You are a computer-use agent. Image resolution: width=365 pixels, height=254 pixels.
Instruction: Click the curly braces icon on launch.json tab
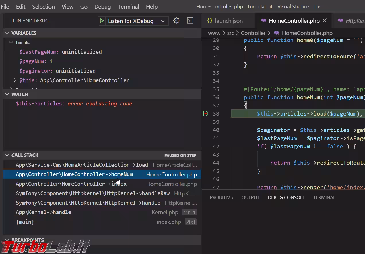tap(210, 21)
